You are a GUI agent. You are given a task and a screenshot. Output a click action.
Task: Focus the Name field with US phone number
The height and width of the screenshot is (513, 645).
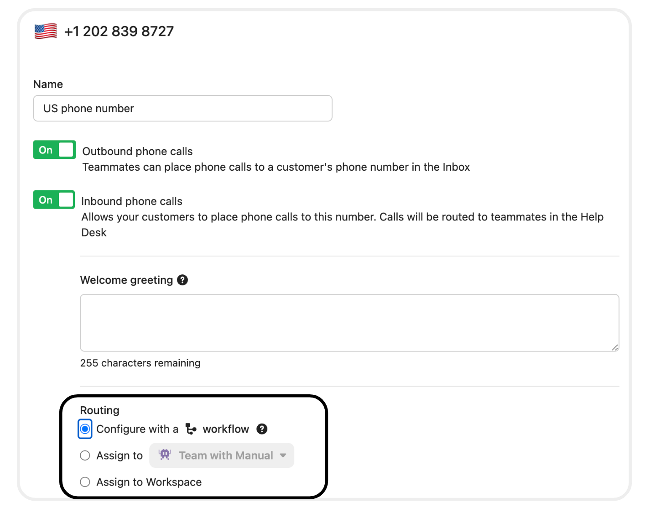click(182, 109)
